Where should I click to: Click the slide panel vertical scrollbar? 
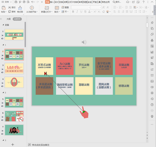(x=25, y=34)
